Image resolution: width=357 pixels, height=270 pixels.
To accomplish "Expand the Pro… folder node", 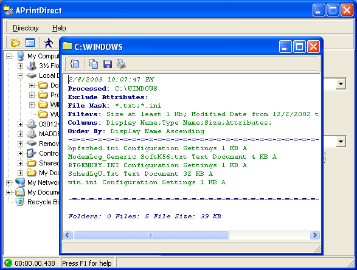I will [32, 95].
